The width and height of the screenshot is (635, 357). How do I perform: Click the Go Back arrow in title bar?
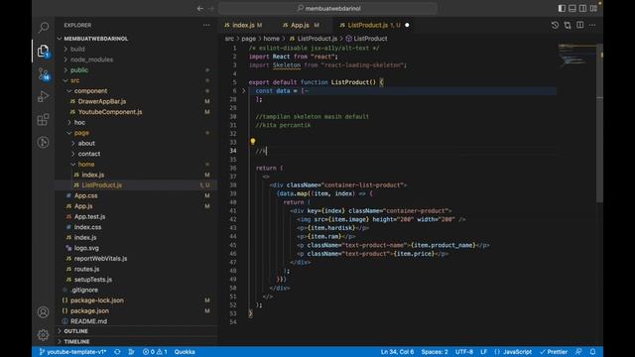pos(200,8)
